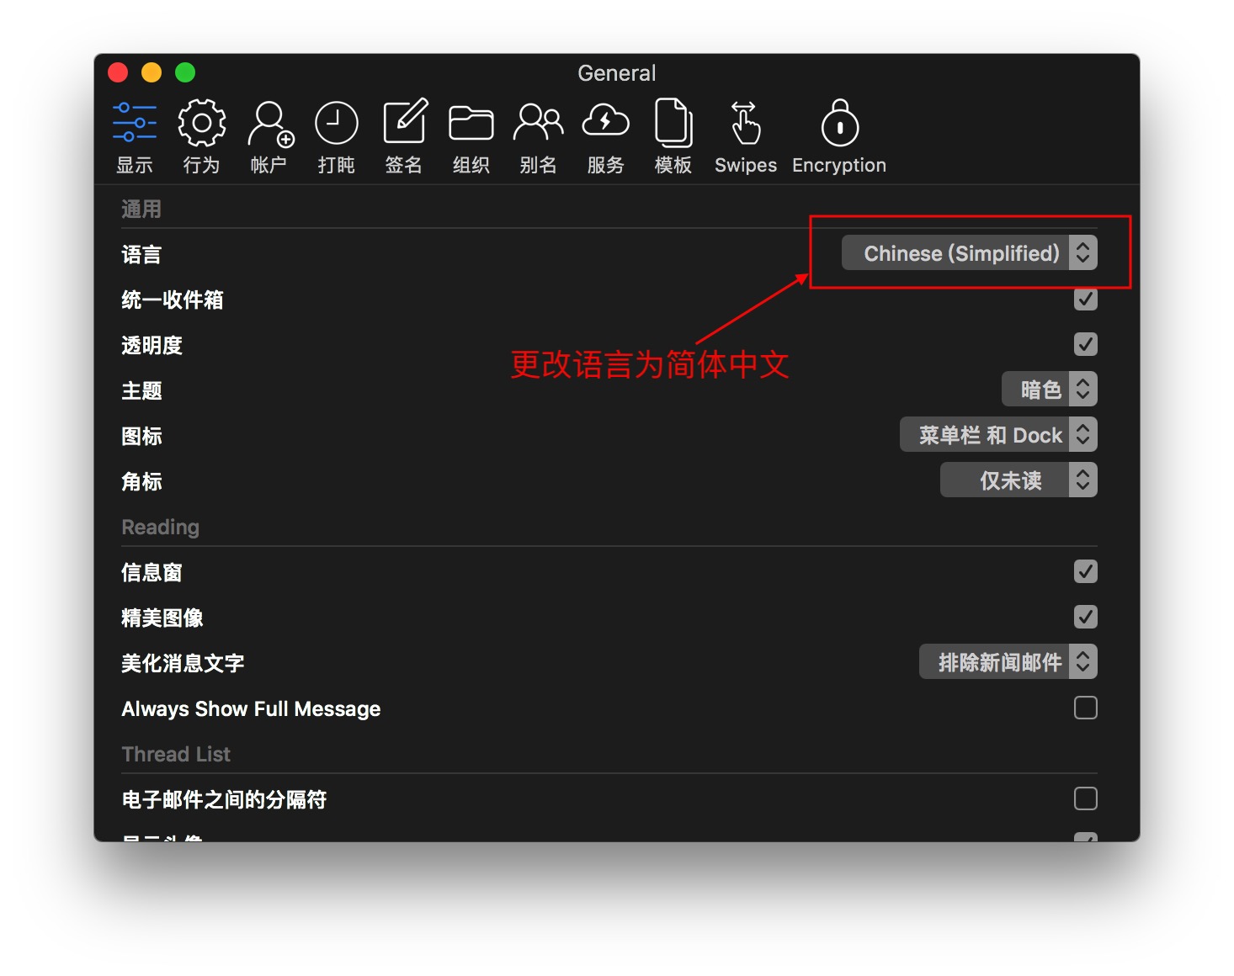Open the 图标 菜单栏 和 Dock dropdown
Image resolution: width=1234 pixels, height=976 pixels.
point(998,434)
